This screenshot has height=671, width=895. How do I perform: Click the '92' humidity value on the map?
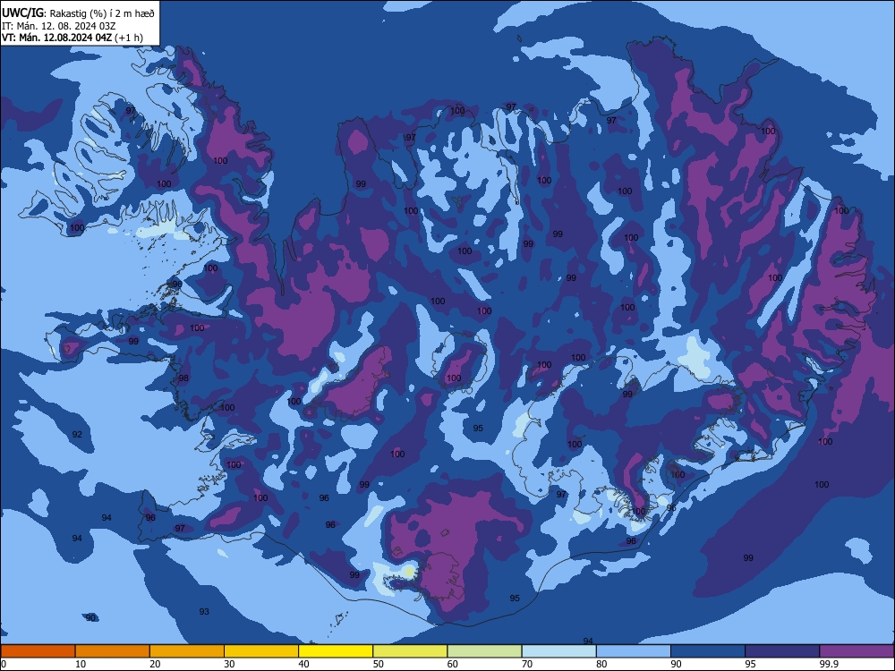pos(77,434)
